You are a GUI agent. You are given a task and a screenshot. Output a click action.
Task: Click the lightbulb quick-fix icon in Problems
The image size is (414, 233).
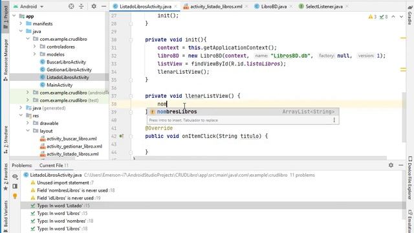[x=15, y=196]
